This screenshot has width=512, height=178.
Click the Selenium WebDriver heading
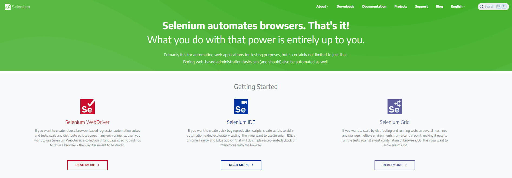[87, 122]
